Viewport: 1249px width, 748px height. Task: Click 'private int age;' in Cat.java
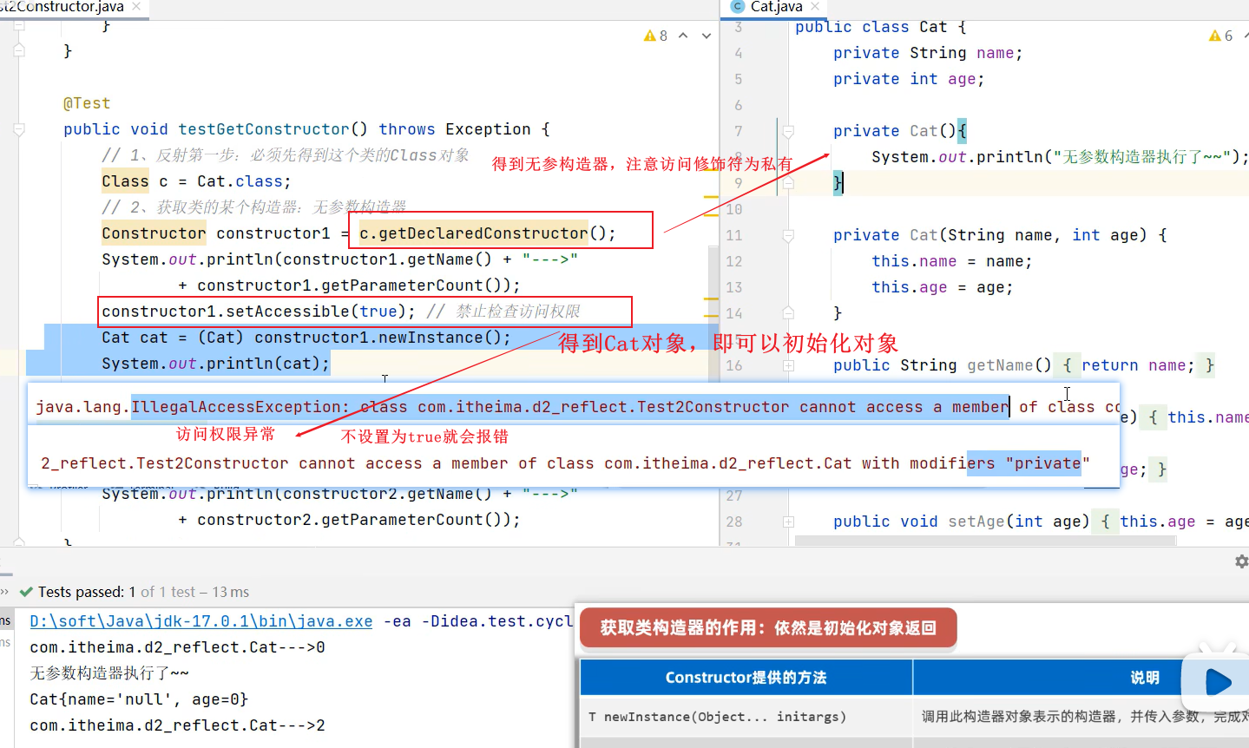(909, 79)
